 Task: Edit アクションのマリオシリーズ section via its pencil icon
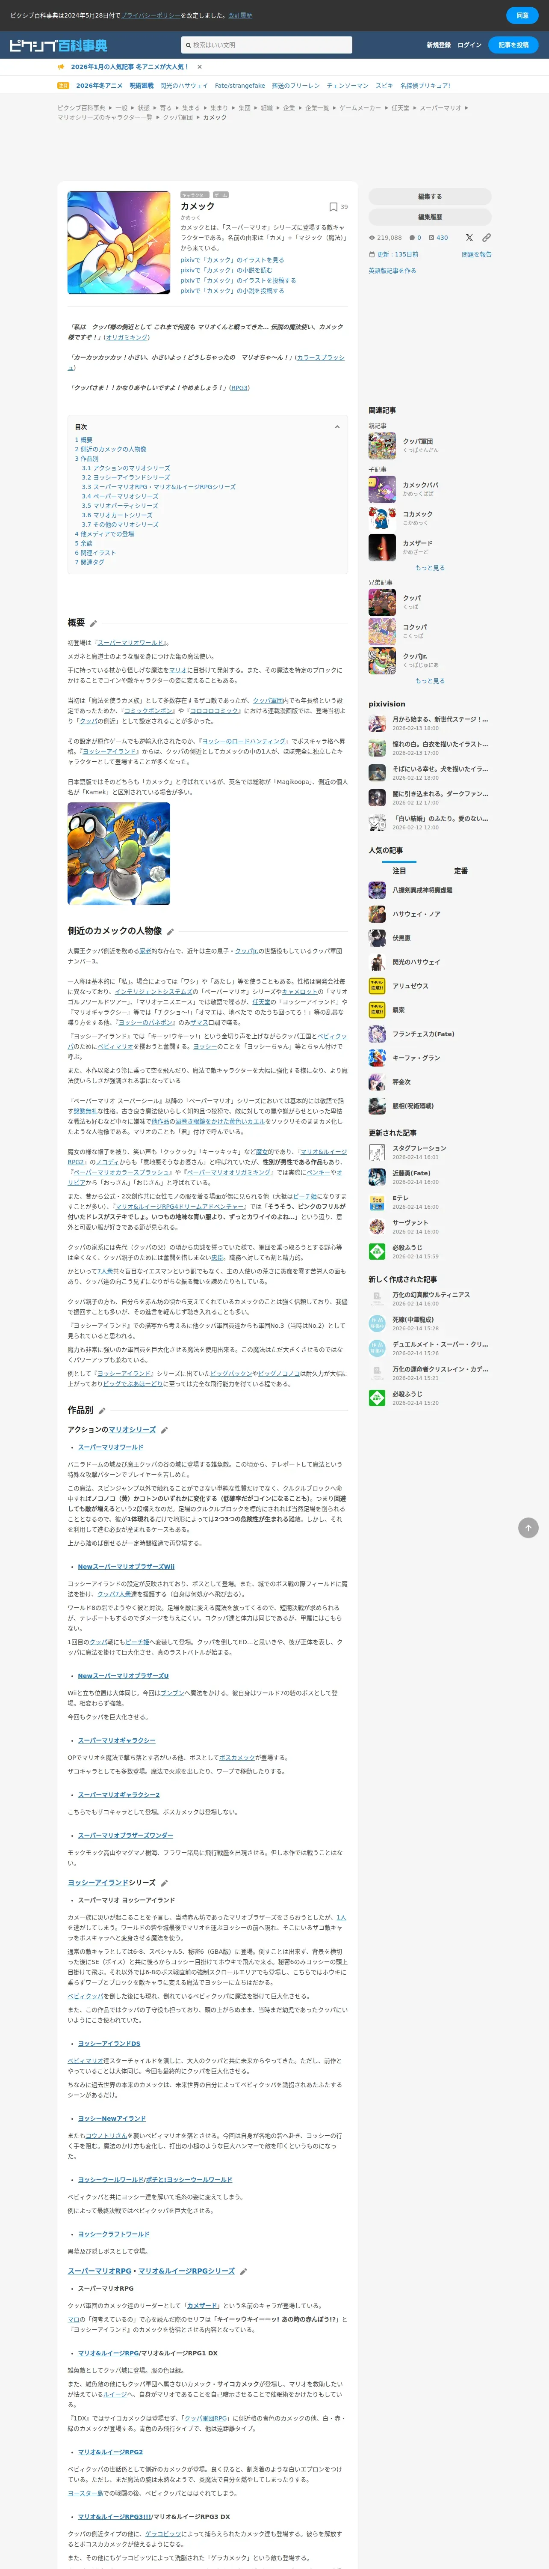165,1430
